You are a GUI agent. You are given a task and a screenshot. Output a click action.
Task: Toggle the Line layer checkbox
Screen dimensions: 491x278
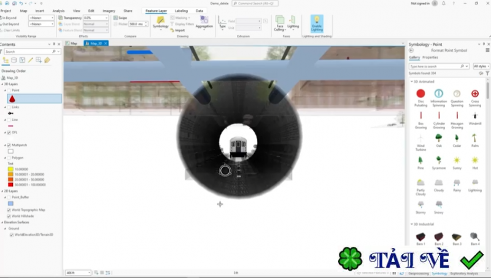point(9,120)
